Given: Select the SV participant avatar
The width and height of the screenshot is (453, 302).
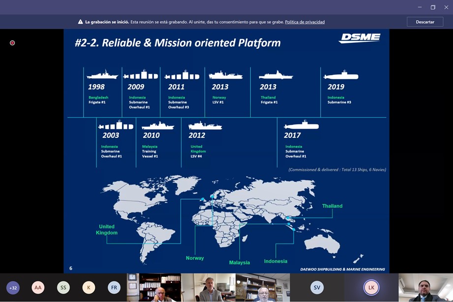Looking at the screenshot, I should point(317,288).
